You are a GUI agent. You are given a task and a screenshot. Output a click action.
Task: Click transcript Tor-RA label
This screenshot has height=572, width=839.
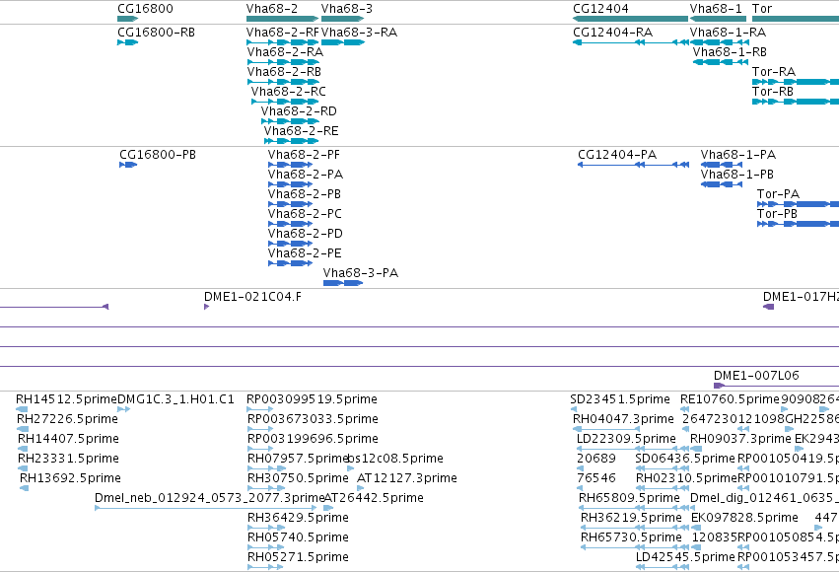click(x=774, y=72)
